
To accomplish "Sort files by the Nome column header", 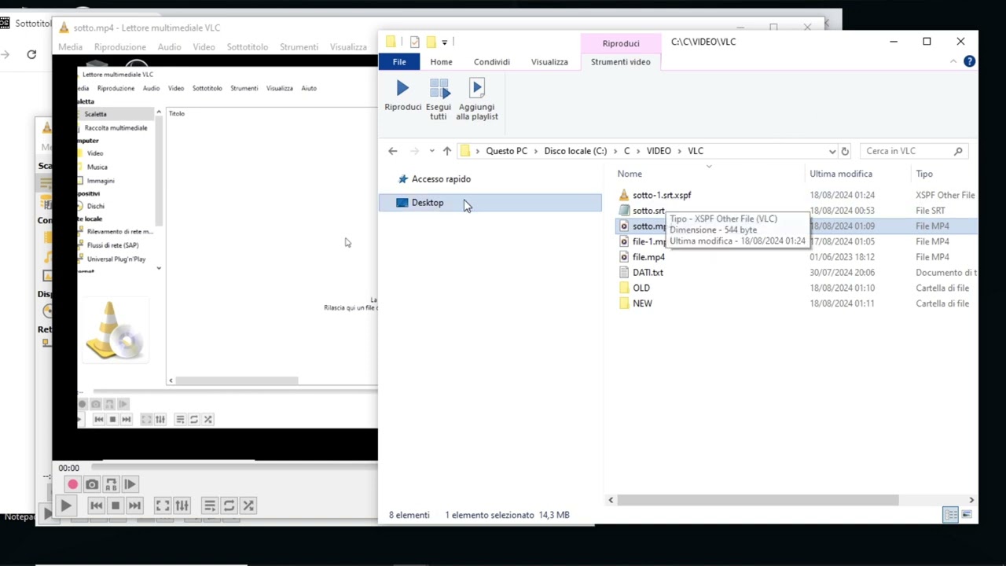I will point(630,174).
